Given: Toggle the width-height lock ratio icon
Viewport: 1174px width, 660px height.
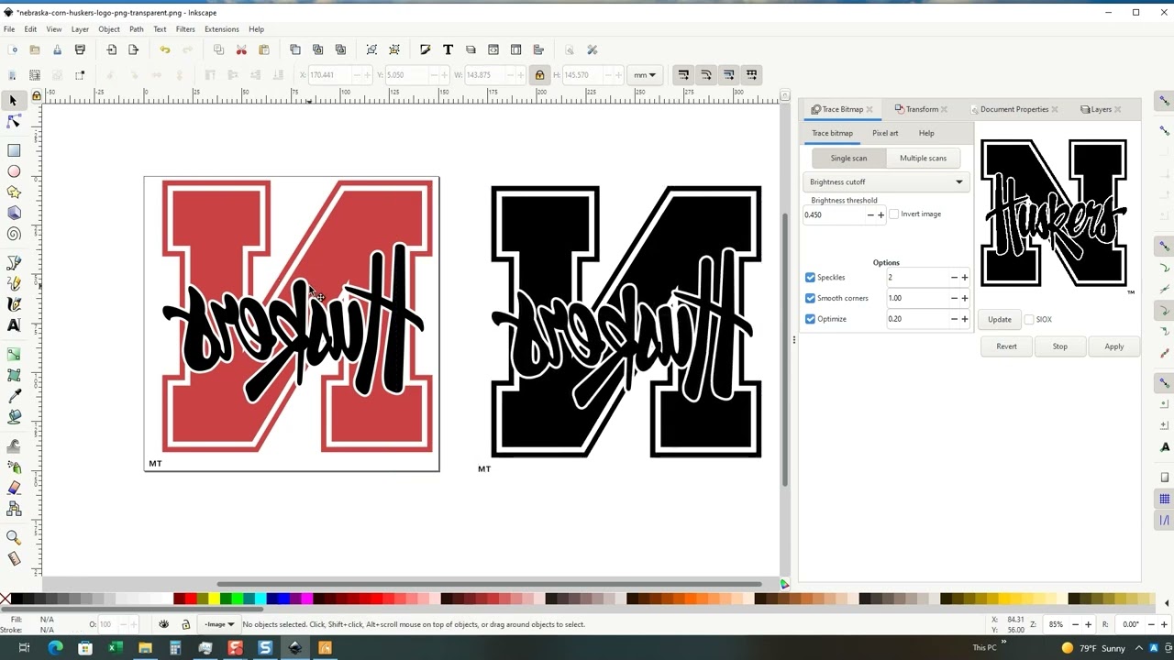Looking at the screenshot, I should (x=539, y=75).
